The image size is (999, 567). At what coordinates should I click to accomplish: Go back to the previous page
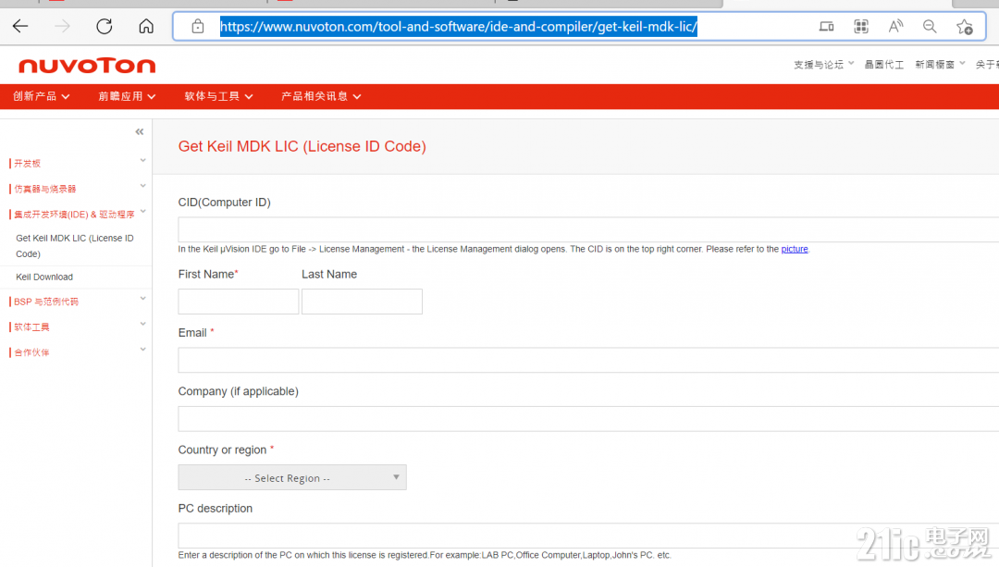tap(20, 26)
